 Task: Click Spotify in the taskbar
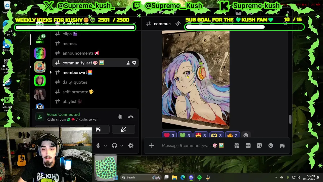coord(199,177)
